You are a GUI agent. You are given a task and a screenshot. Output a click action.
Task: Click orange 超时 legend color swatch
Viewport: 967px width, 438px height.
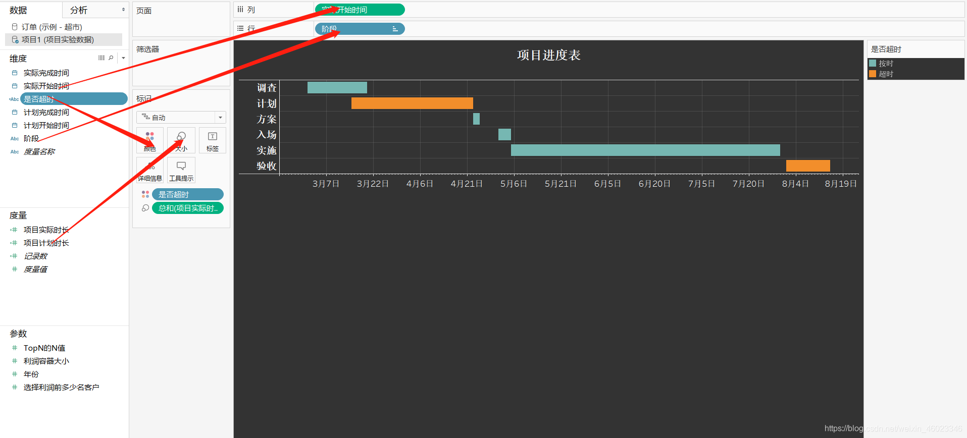coord(873,74)
